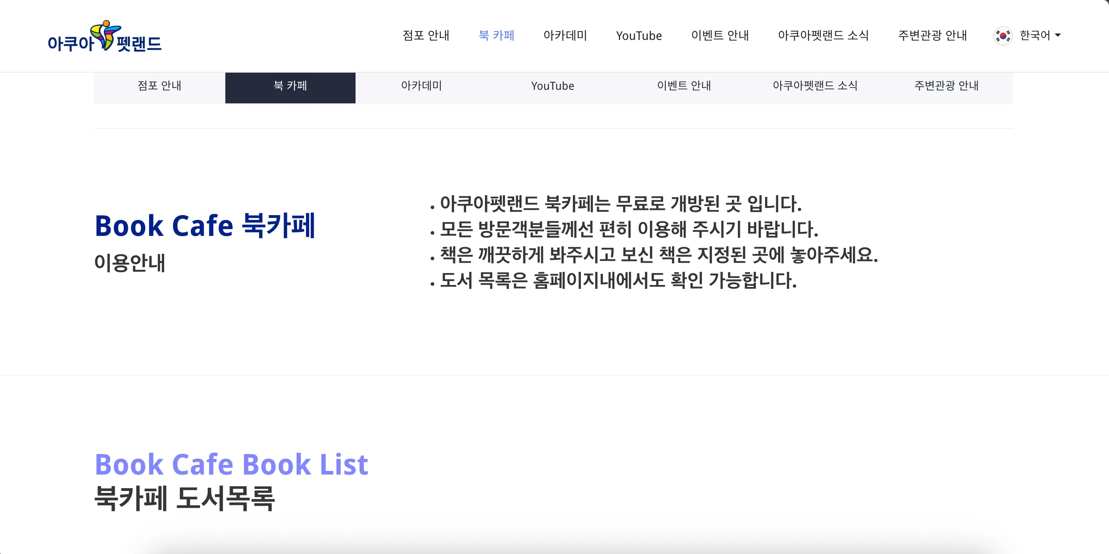Image resolution: width=1109 pixels, height=554 pixels.
Task: Switch to YouTube sub-tab
Action: coord(553,88)
